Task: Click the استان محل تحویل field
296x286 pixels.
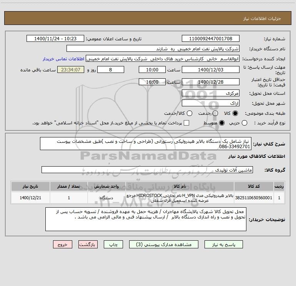Action: tap(211, 93)
